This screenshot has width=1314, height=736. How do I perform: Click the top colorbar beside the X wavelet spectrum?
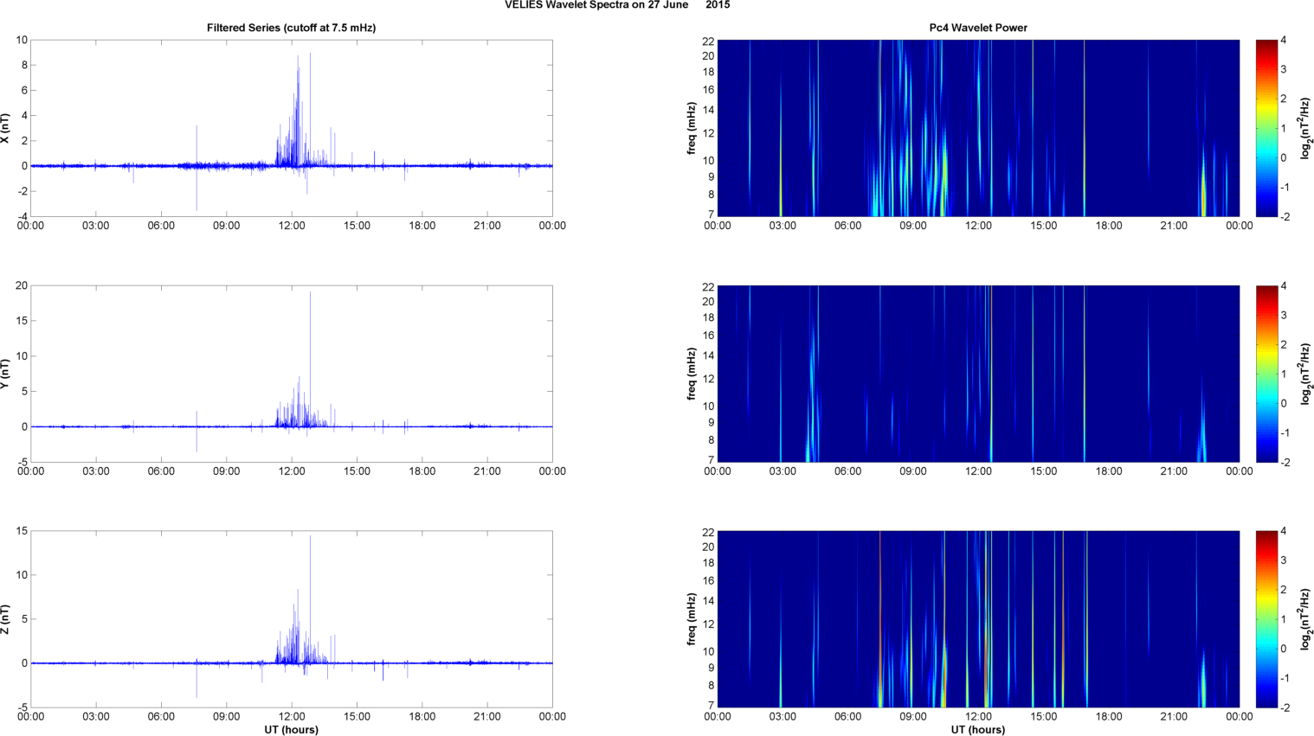[x=1266, y=128]
